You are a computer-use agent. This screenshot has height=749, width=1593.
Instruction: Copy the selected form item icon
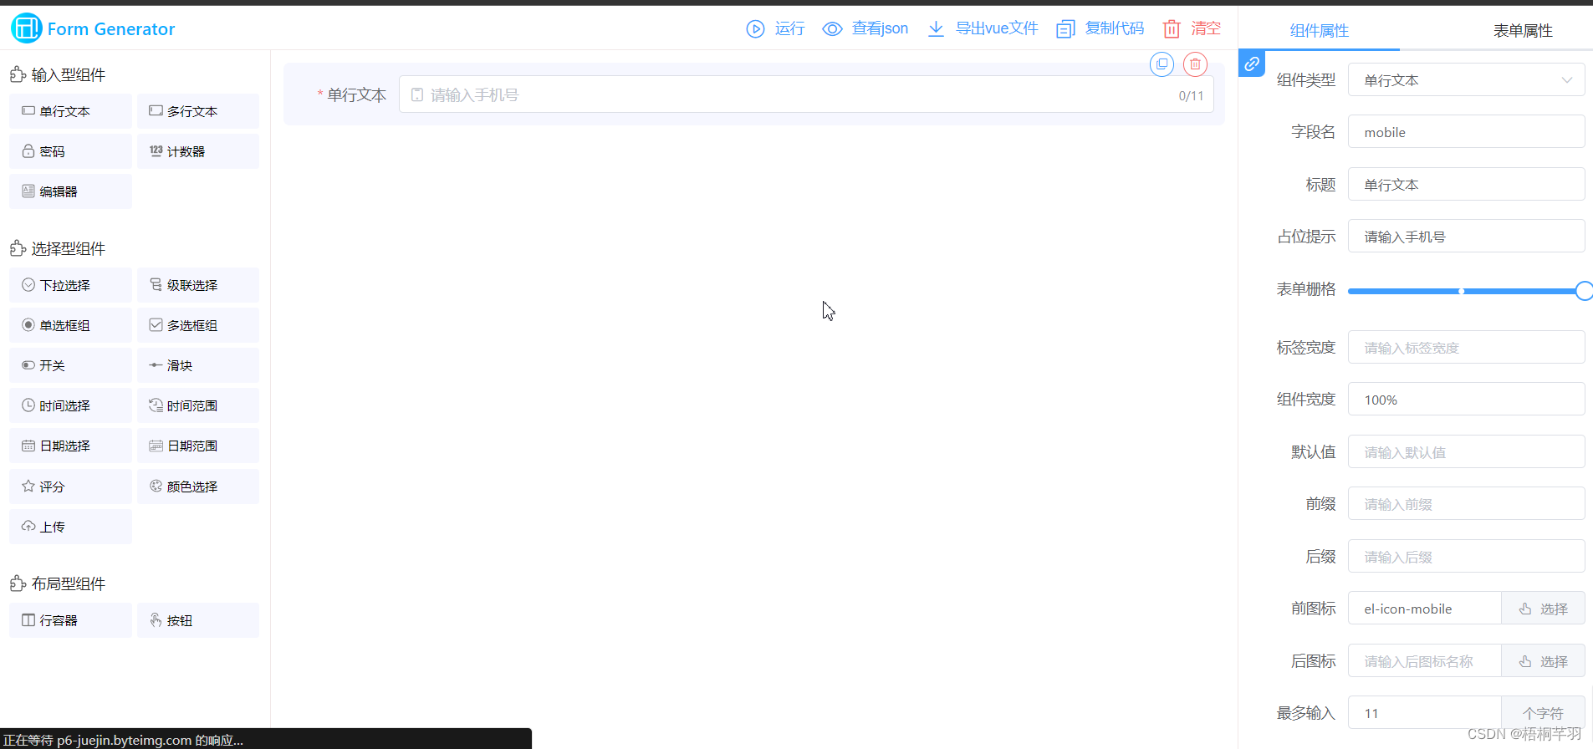(1162, 64)
